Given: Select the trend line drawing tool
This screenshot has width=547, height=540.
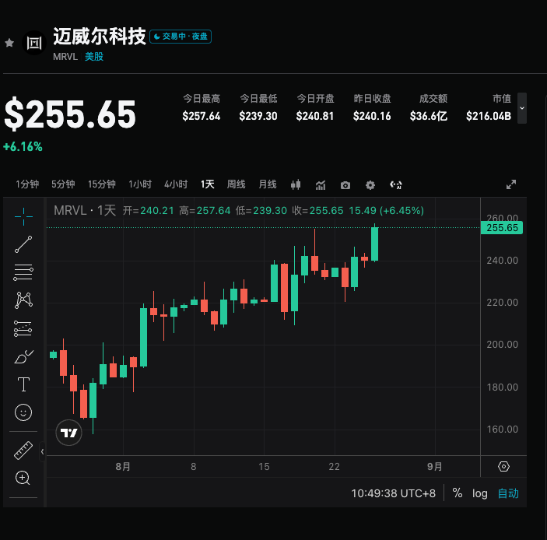Looking at the screenshot, I should coord(23,244).
